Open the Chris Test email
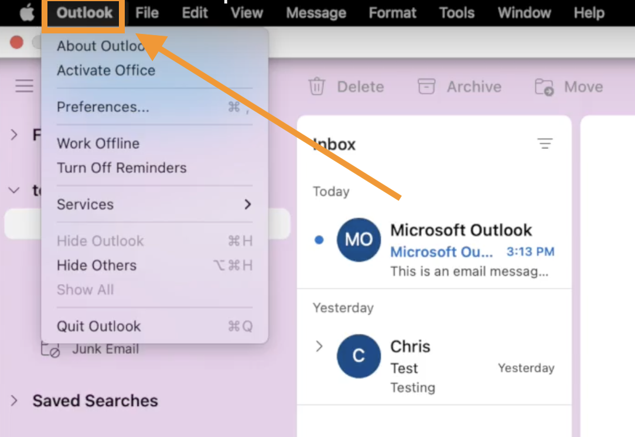This screenshot has height=437, width=635. (434, 366)
